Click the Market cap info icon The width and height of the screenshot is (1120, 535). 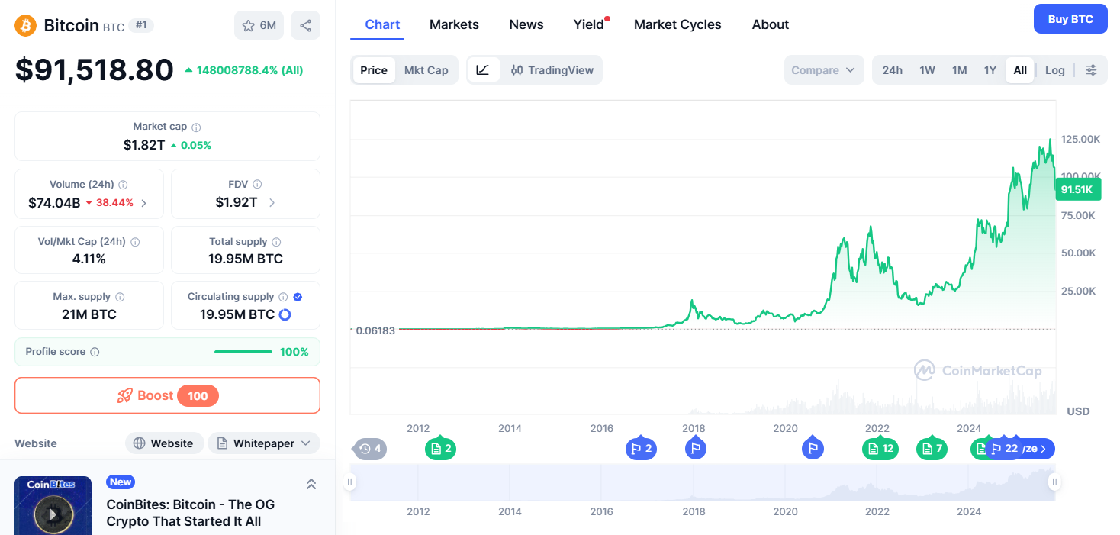pyautogui.click(x=196, y=127)
